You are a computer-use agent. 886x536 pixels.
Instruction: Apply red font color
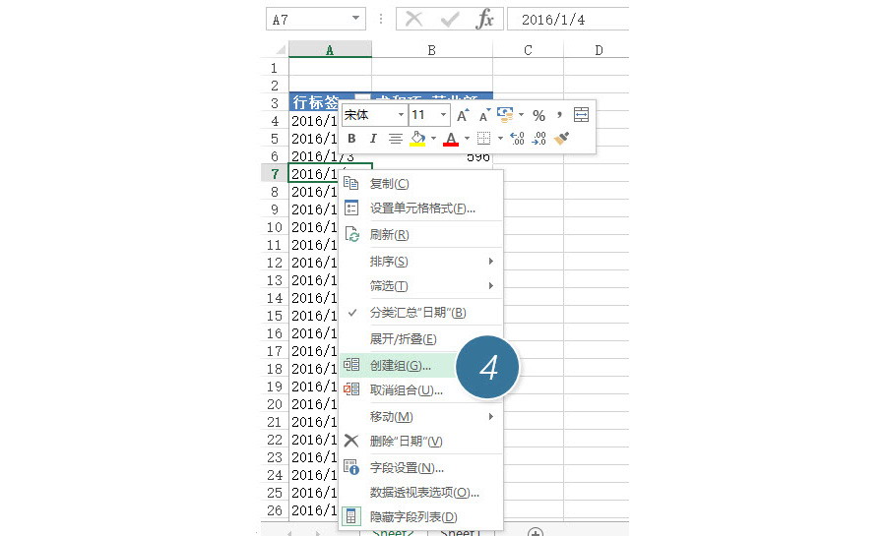click(451, 139)
